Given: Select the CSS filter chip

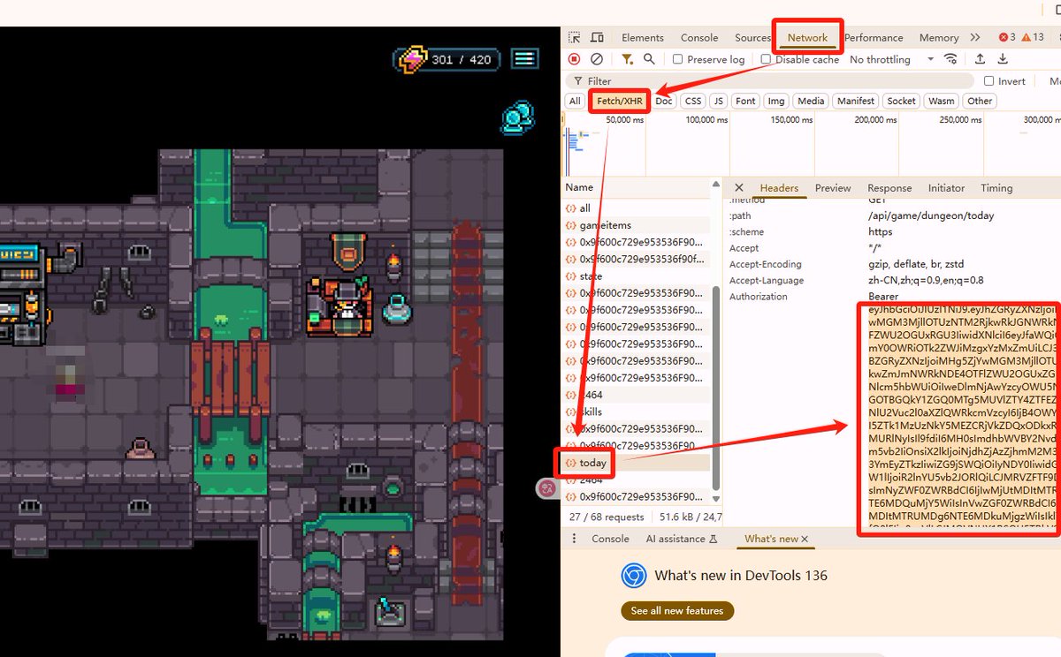Looking at the screenshot, I should (693, 101).
